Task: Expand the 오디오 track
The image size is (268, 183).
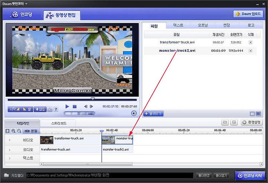Action: point(10,150)
